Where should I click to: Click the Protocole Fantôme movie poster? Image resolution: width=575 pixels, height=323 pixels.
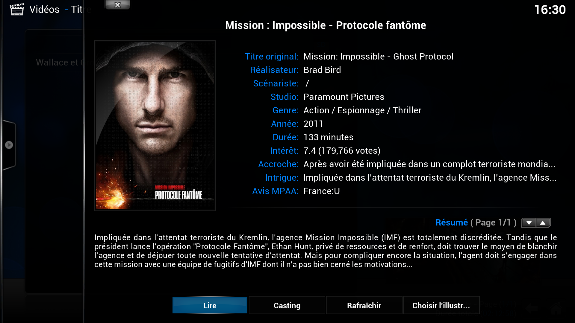point(155,126)
